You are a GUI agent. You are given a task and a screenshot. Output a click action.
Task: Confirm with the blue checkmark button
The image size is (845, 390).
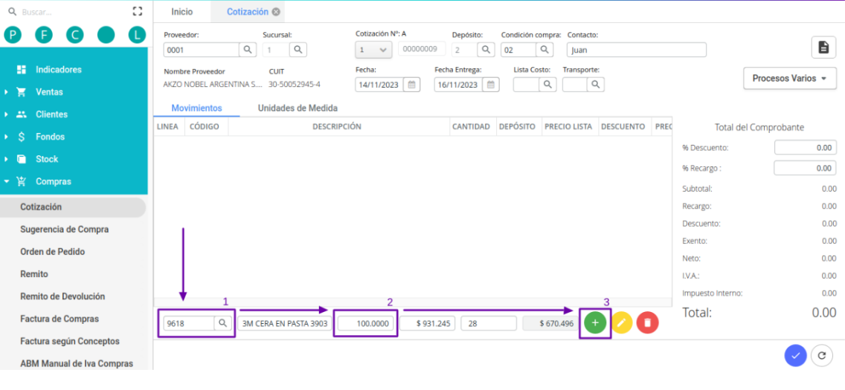point(795,356)
